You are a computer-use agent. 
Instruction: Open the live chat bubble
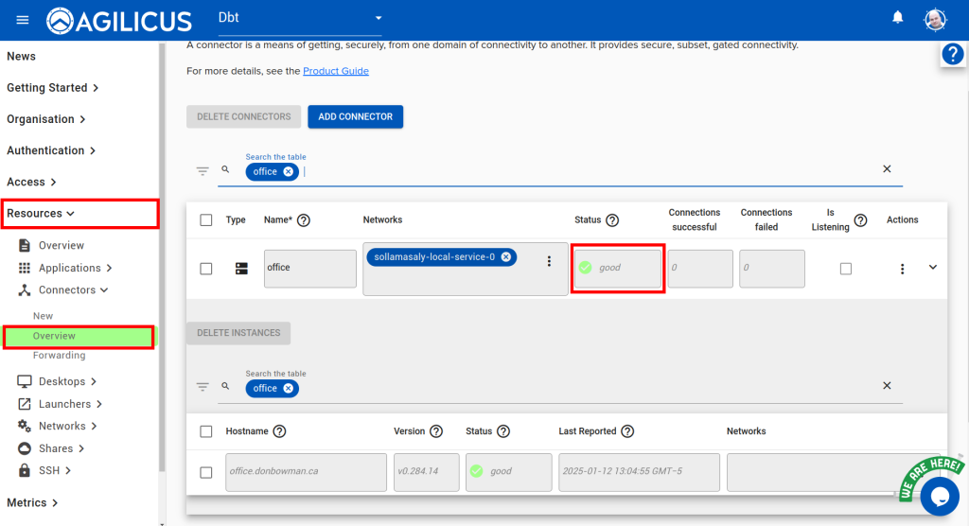939,496
